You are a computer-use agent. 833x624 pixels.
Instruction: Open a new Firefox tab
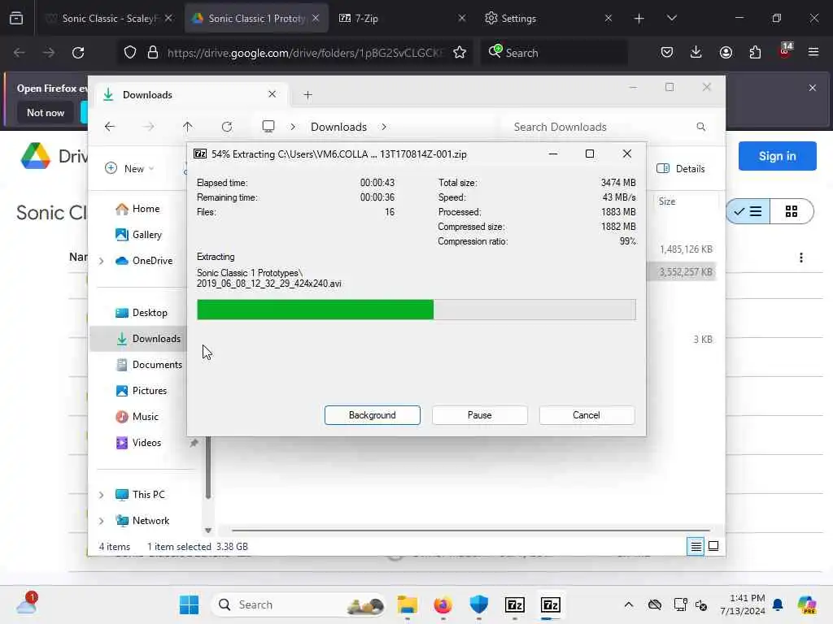pos(639,19)
